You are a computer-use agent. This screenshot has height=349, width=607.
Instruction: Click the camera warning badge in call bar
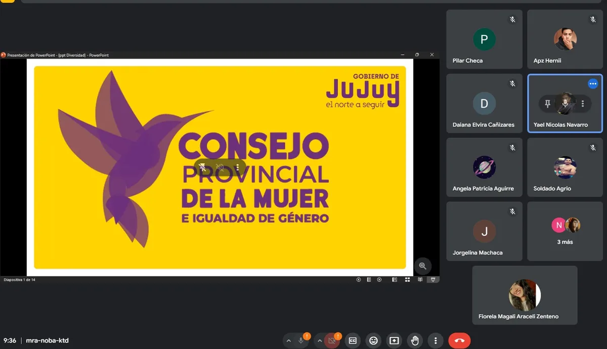pyautogui.click(x=338, y=336)
